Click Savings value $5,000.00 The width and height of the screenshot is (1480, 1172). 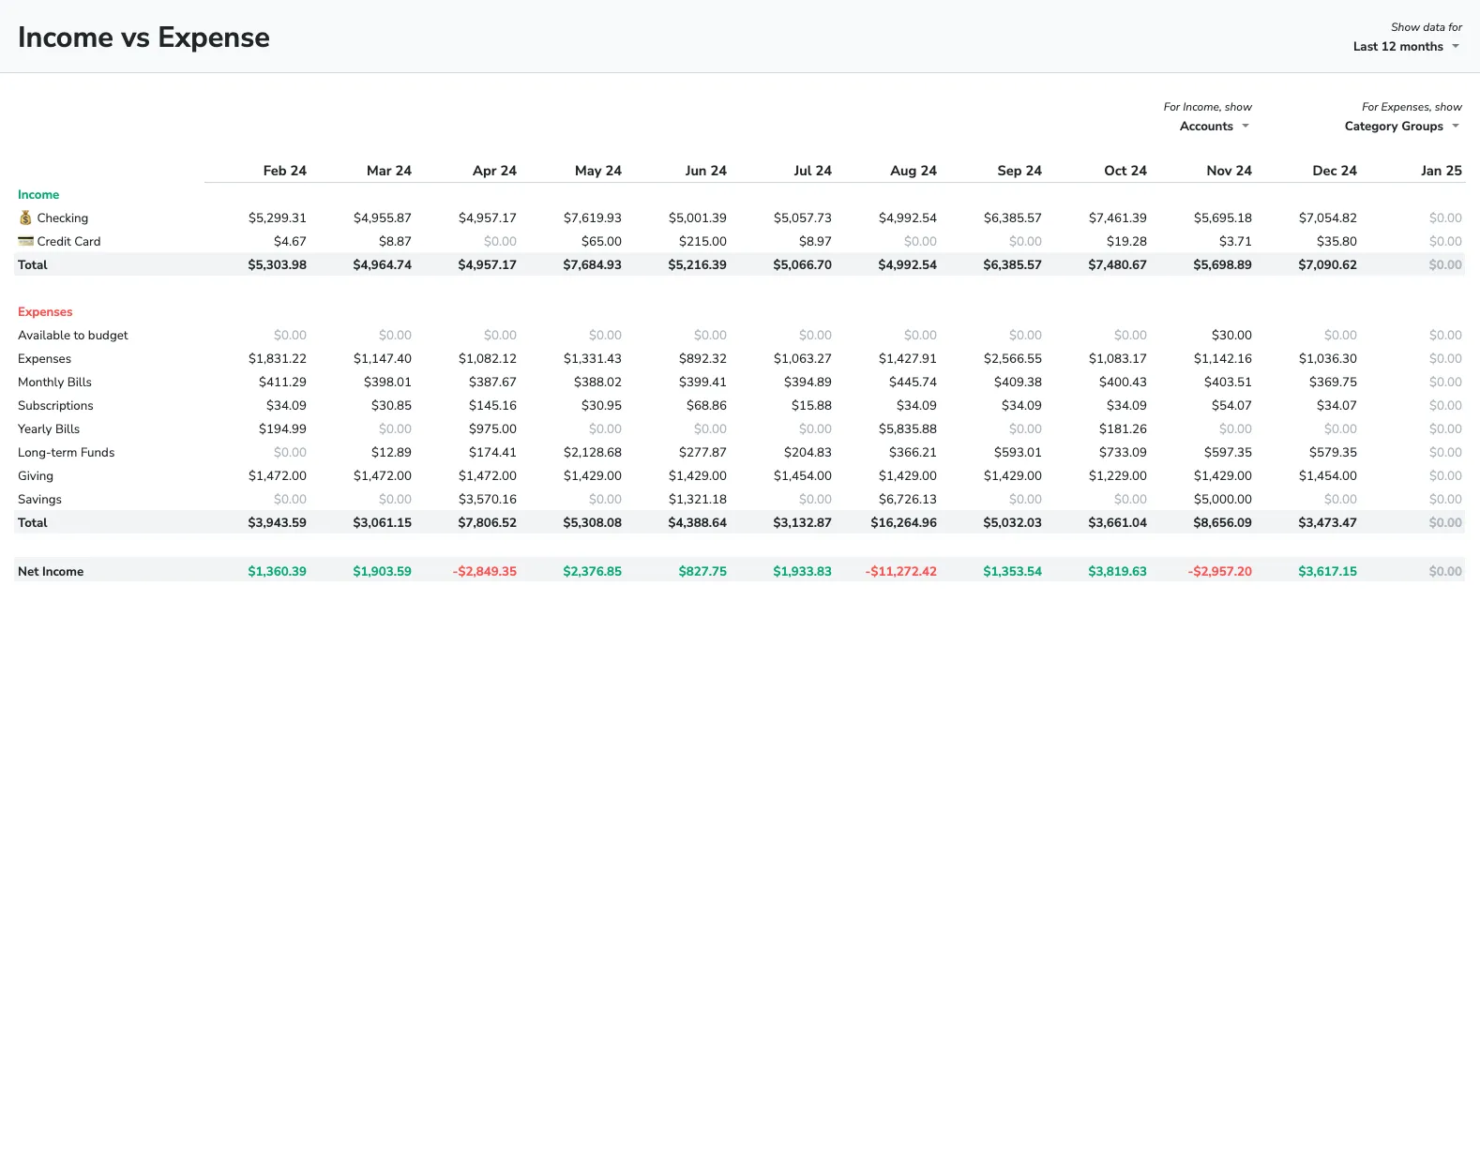pyautogui.click(x=1223, y=500)
